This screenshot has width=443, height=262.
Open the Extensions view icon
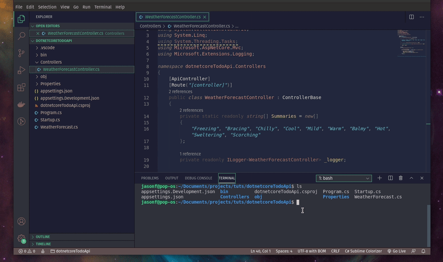pos(21,87)
